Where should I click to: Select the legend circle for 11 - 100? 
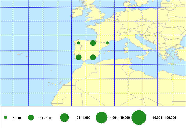click(x=31, y=118)
